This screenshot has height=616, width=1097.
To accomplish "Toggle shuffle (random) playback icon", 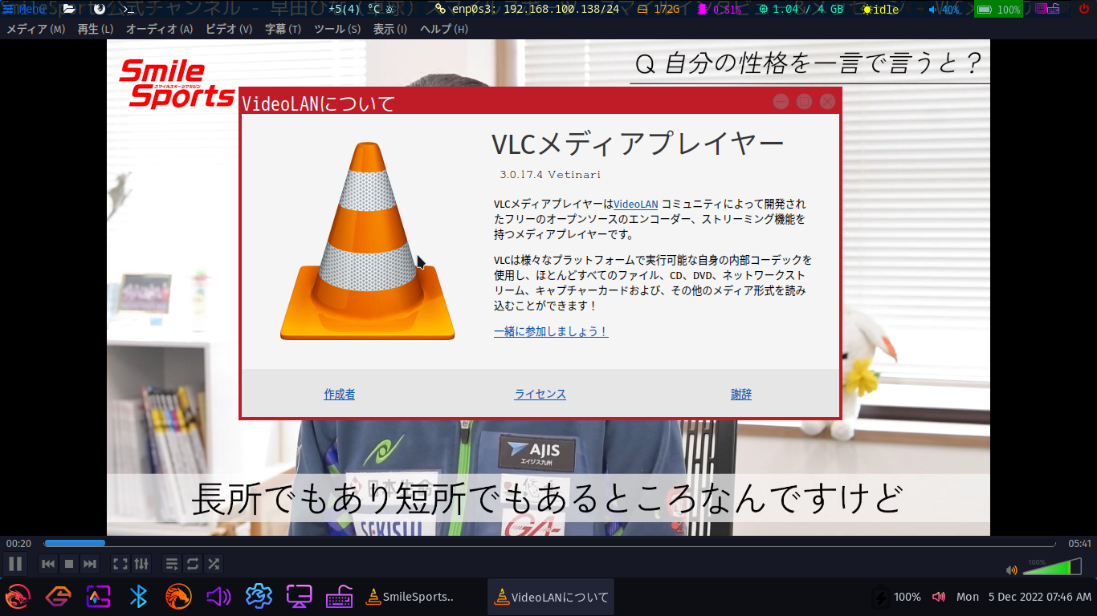I will click(x=213, y=564).
